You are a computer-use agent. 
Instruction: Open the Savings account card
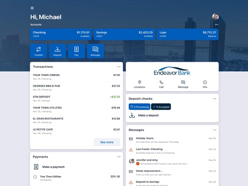[x=124, y=34]
